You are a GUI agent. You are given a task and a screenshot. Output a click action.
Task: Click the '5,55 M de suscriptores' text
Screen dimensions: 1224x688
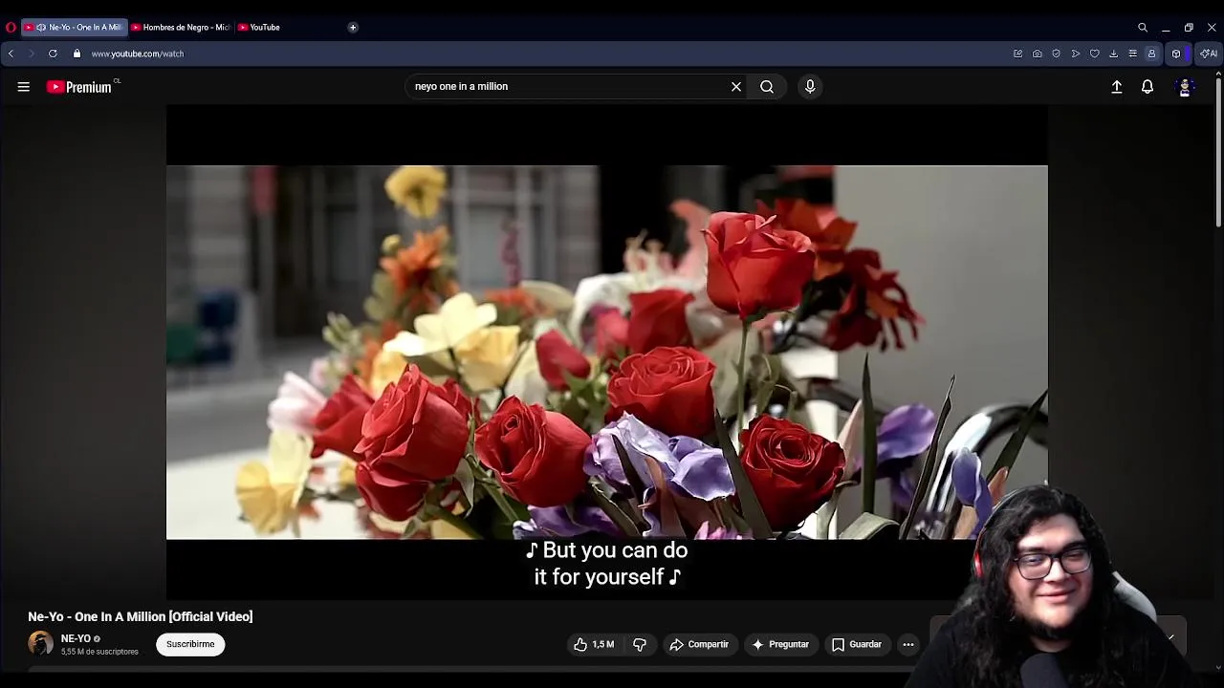99,652
